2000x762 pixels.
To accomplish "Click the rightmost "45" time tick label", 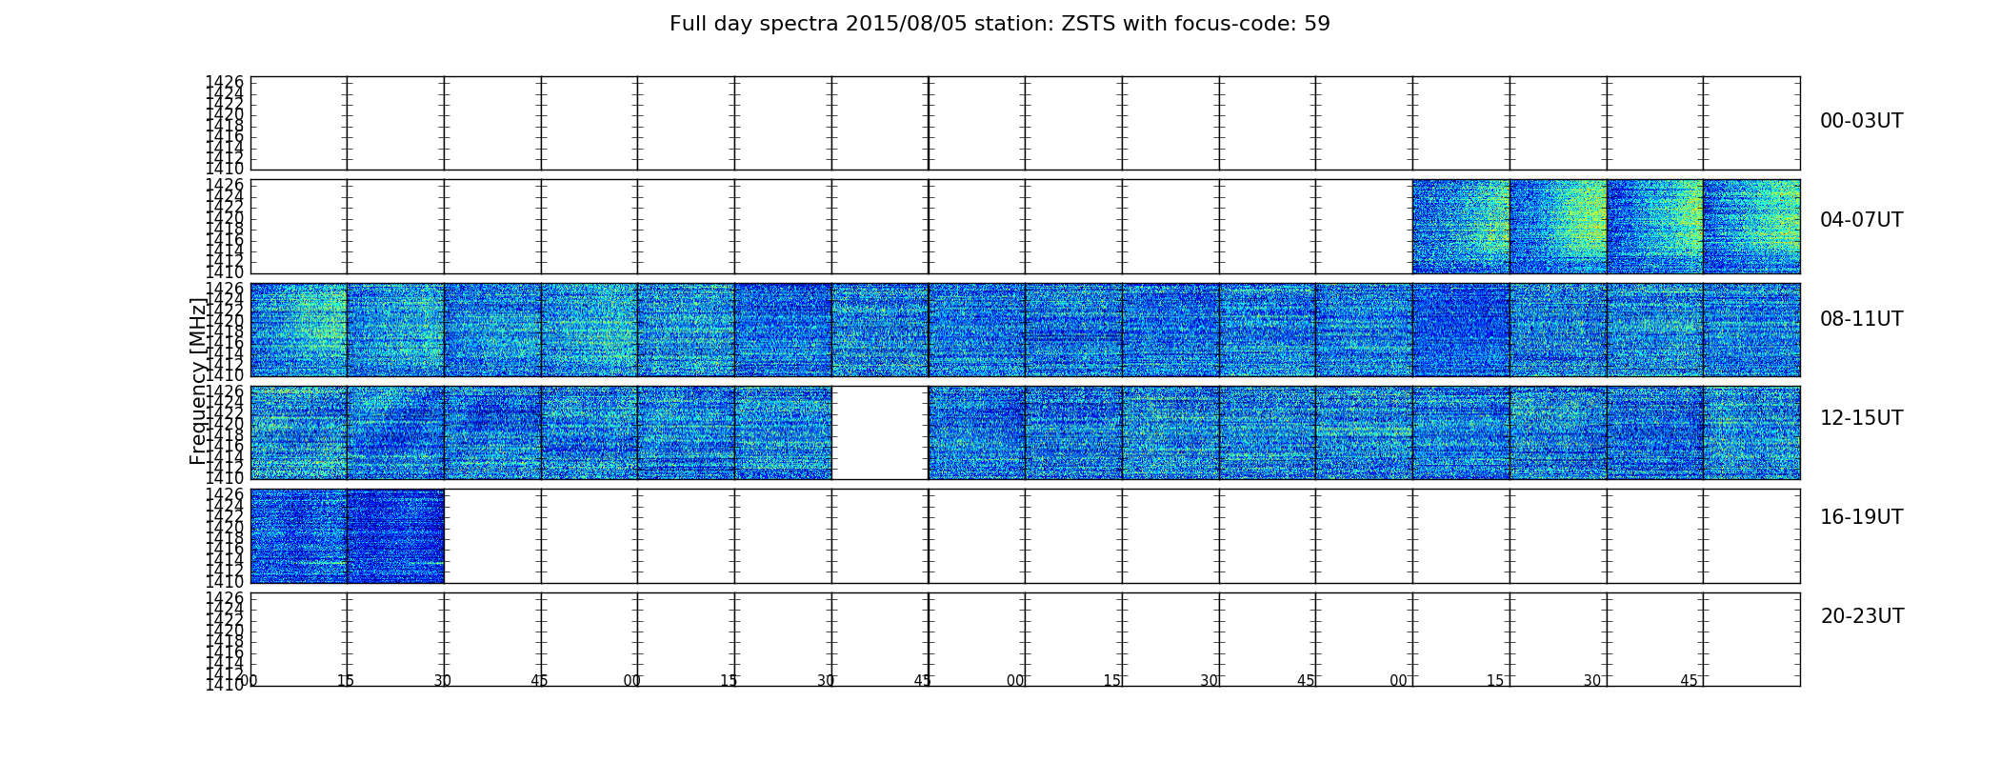I will coord(1689,681).
